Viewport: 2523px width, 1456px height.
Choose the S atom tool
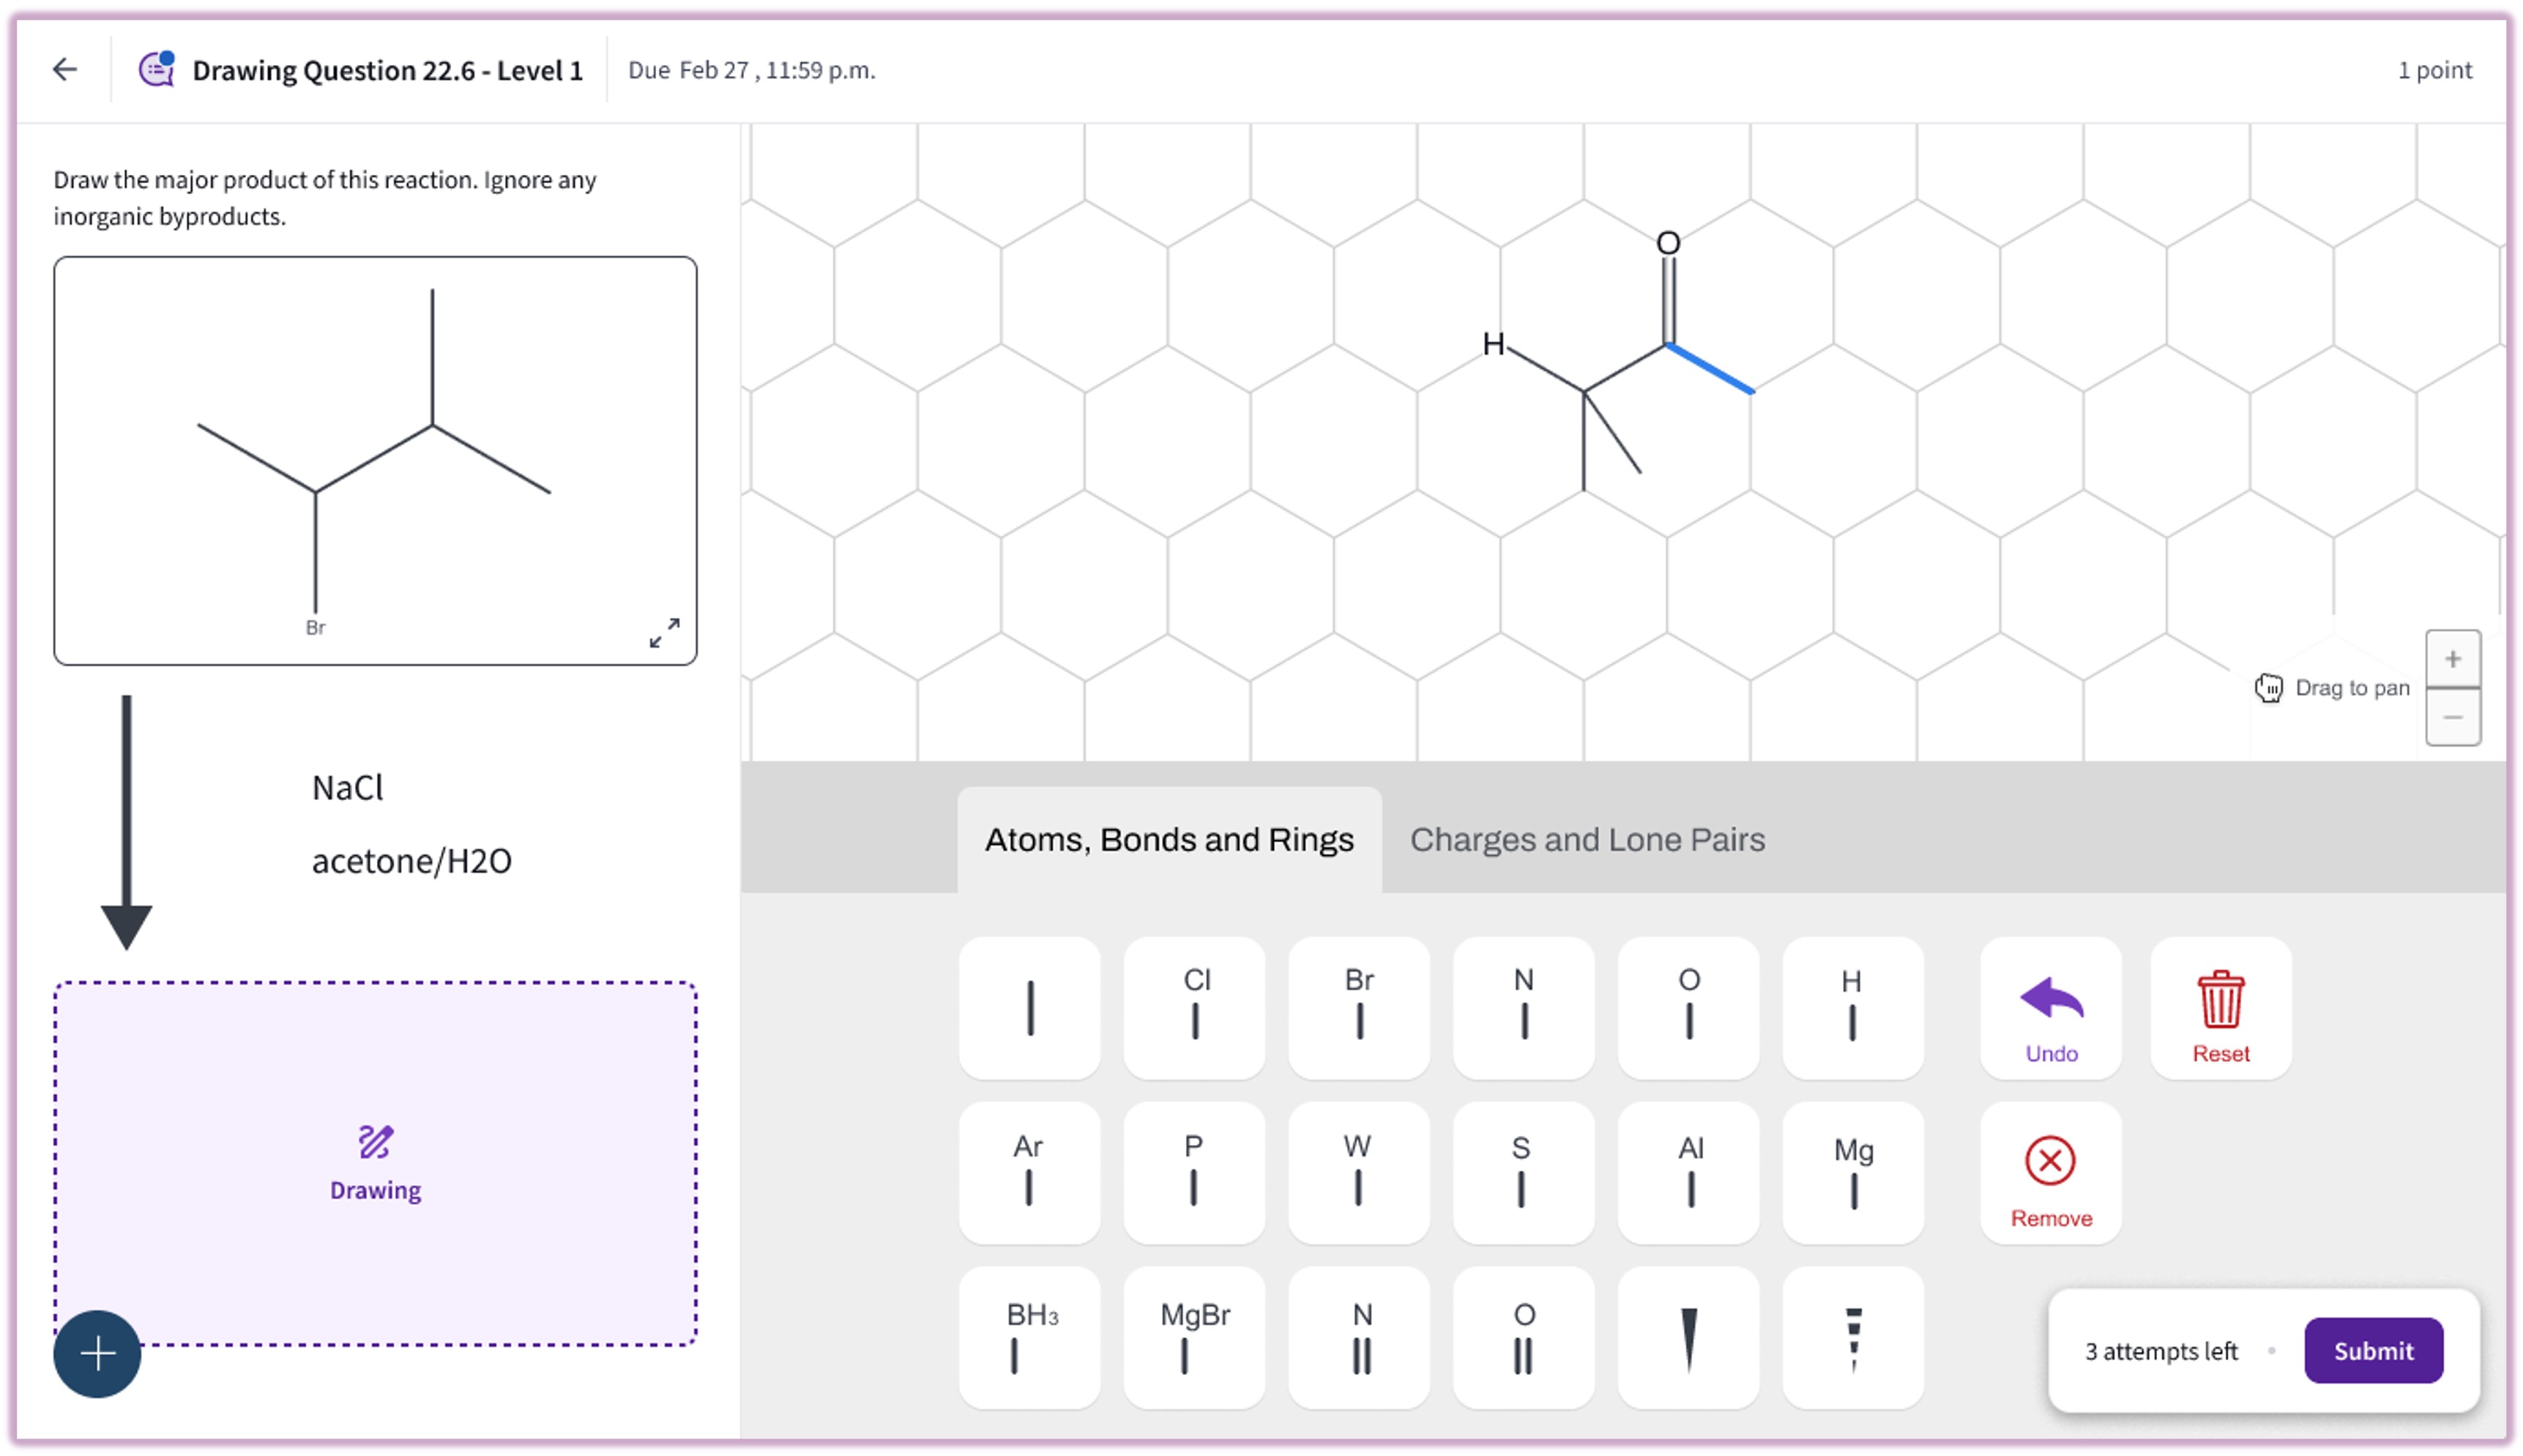click(x=1523, y=1173)
